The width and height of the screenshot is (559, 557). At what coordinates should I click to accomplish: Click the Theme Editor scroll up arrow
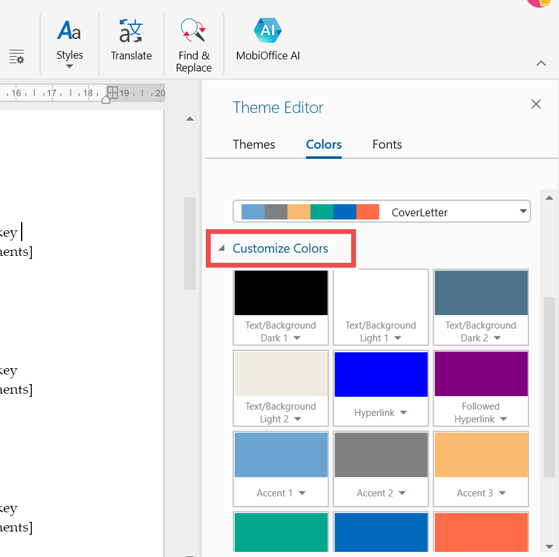(x=549, y=198)
